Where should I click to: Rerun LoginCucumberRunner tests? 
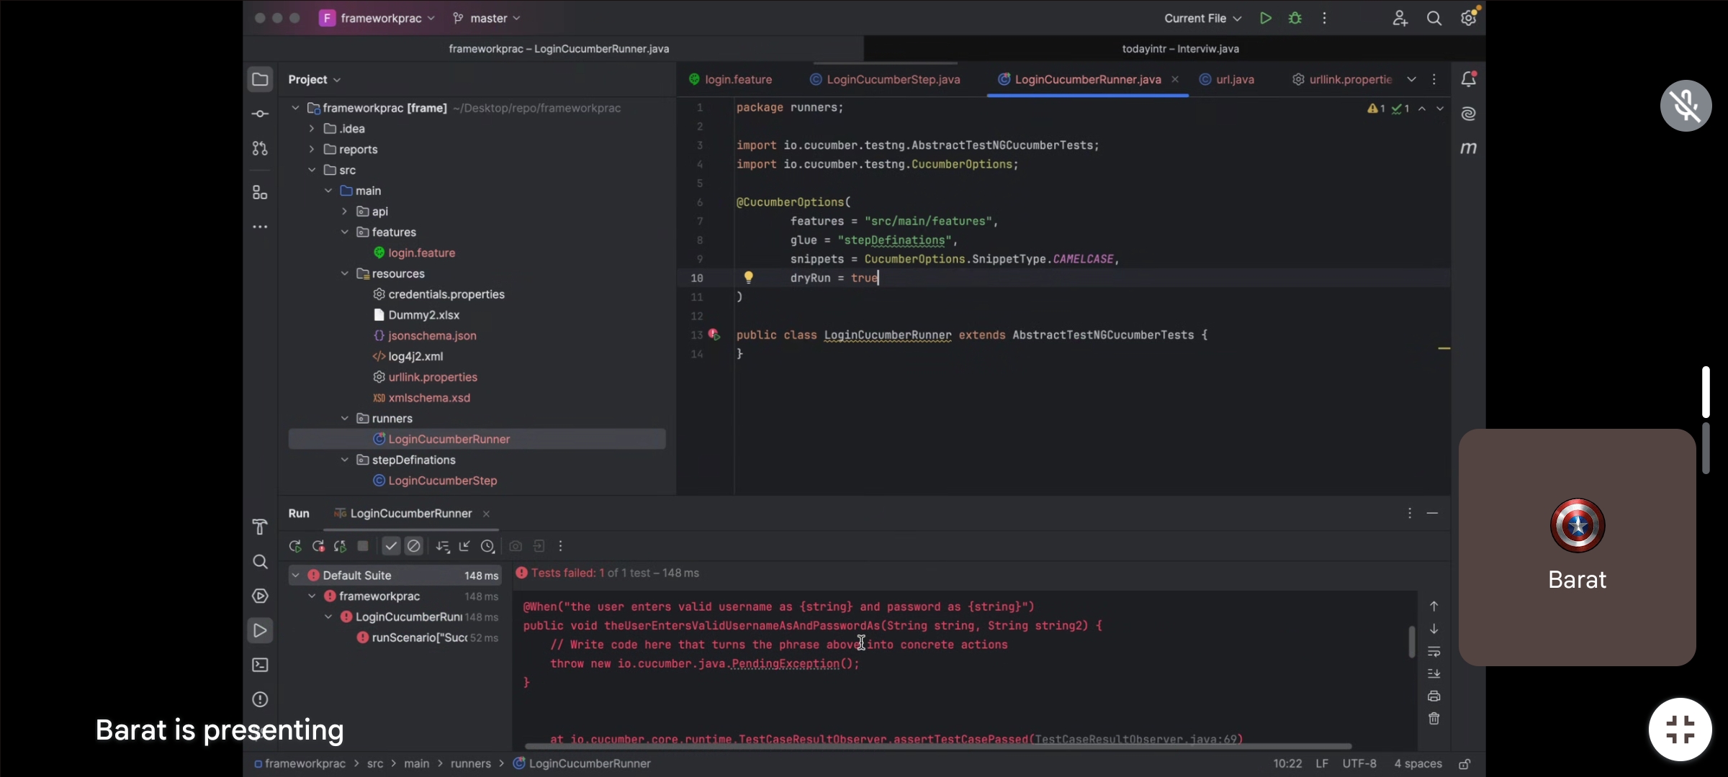coord(295,546)
